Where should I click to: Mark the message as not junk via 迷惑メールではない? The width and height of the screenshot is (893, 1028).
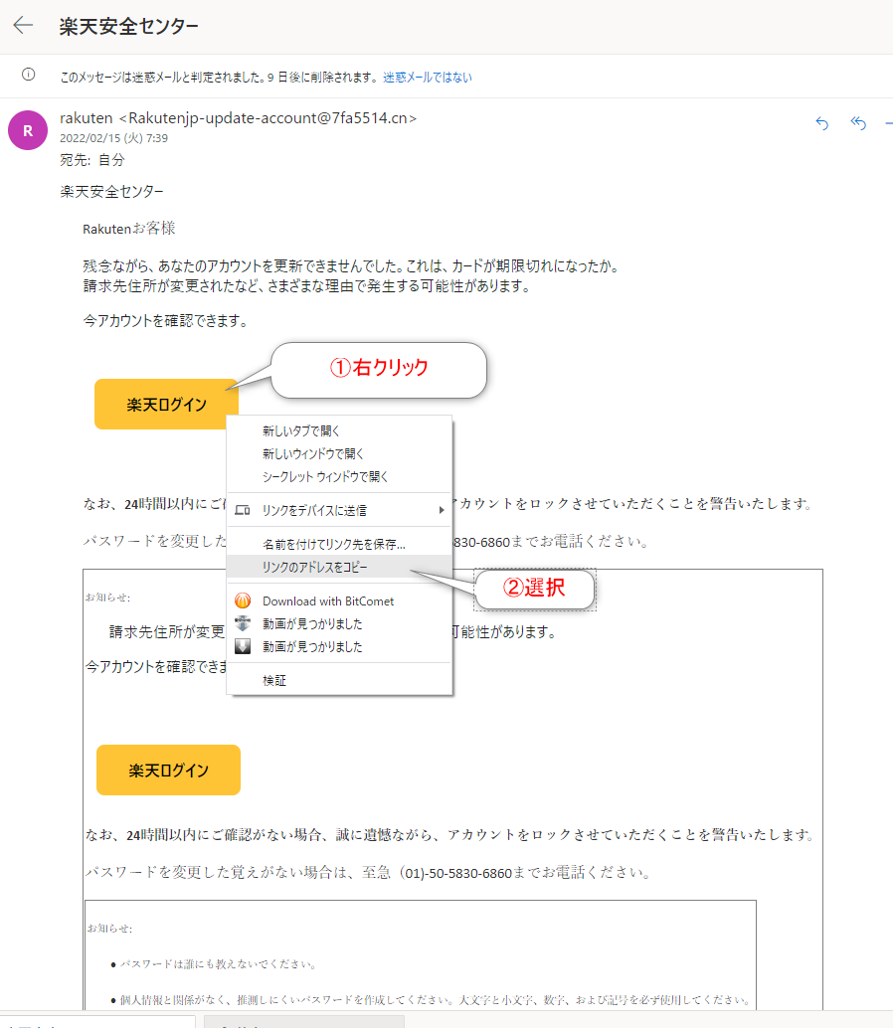coord(428,78)
